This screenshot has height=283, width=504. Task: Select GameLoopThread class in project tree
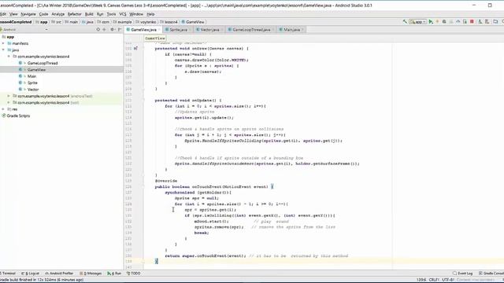click(x=43, y=63)
